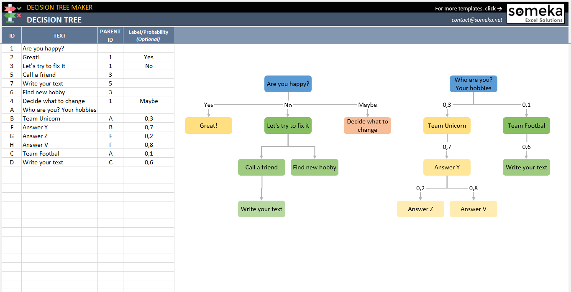Select the orange 'Decide what to change' node
This screenshot has height=292, width=571.
click(367, 125)
